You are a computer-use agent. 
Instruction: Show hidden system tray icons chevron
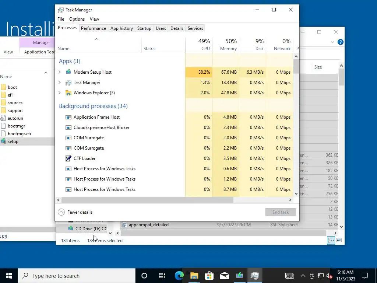pyautogui.click(x=303, y=276)
